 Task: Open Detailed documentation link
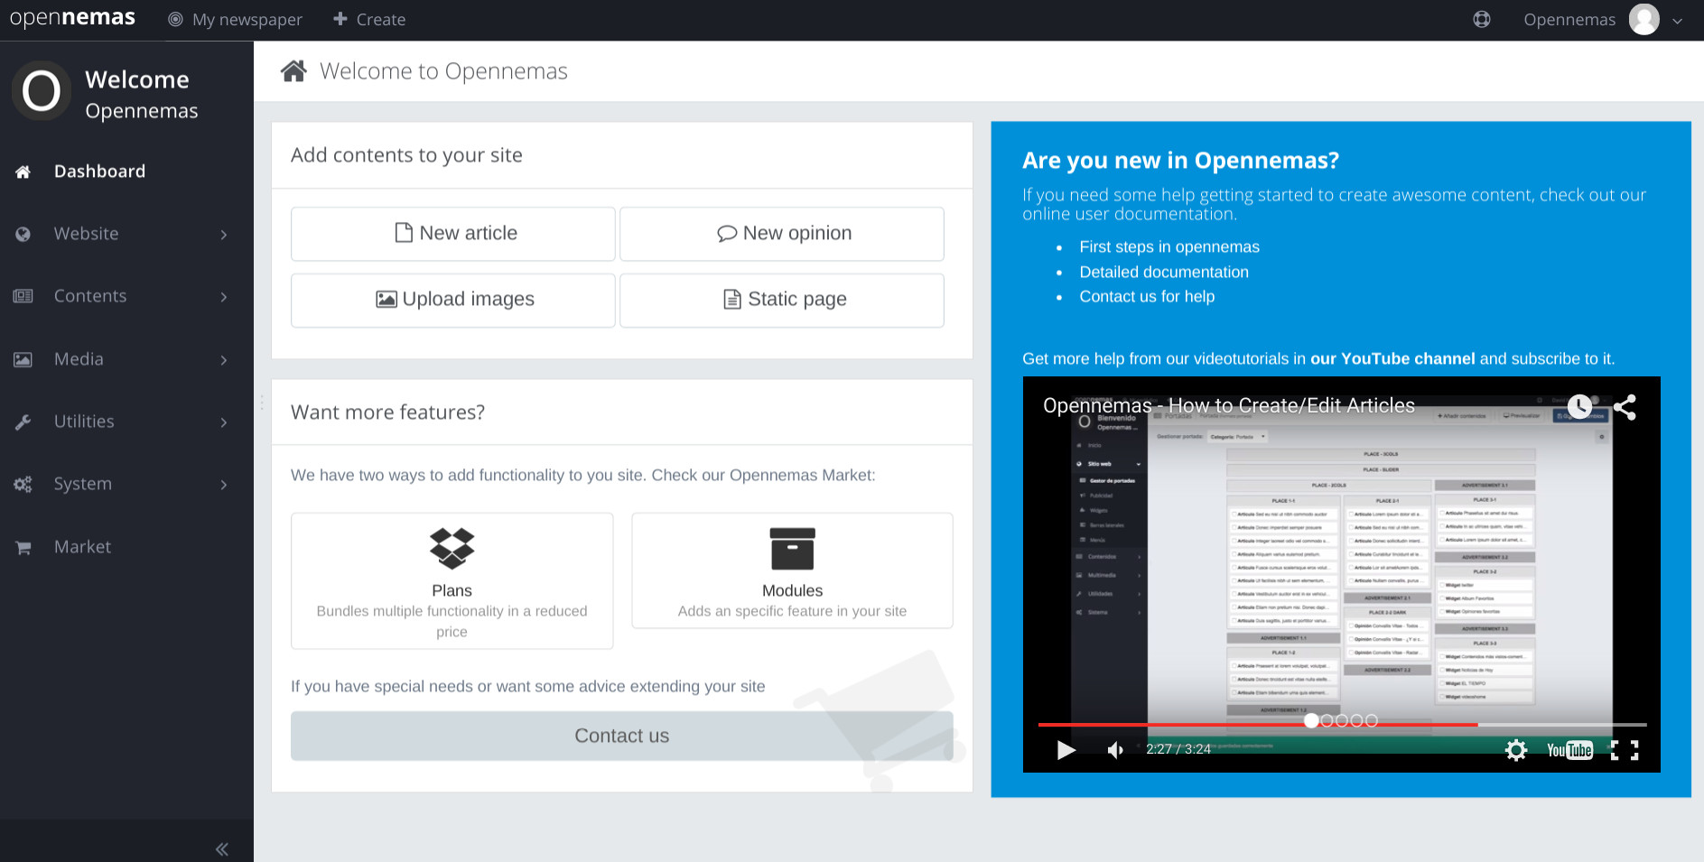[1164, 272]
